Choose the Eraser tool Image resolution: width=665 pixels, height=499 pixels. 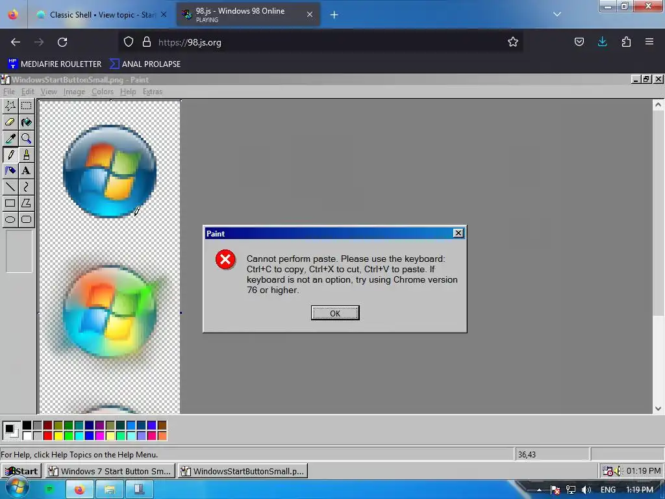[10, 122]
